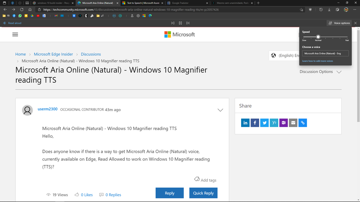Open browser History panel
The width and height of the screenshot is (360, 202).
(x=321, y=10)
